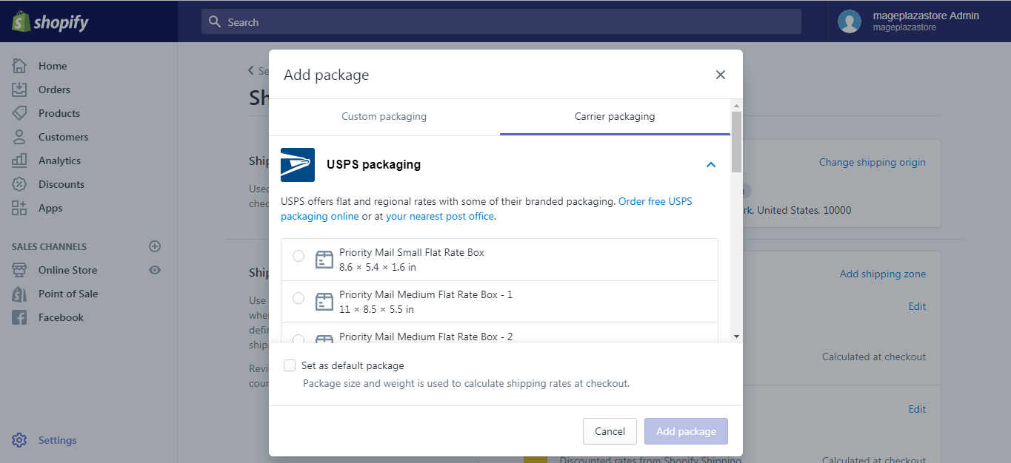Image resolution: width=1011 pixels, height=463 pixels.
Task: Open Analytics in the sidebar
Action: coord(59,160)
